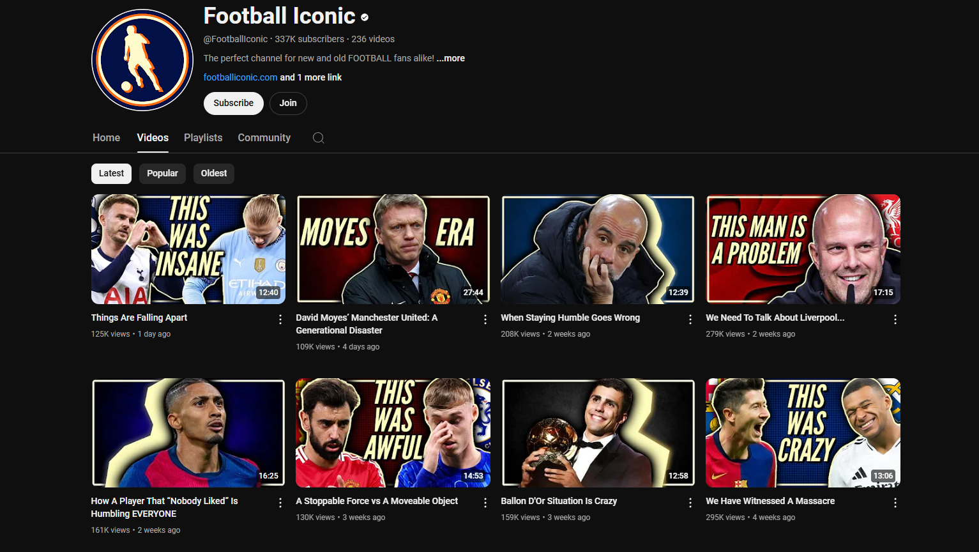Open more options for How A Player That Nobody Liked video
979x552 pixels.
coord(280,503)
